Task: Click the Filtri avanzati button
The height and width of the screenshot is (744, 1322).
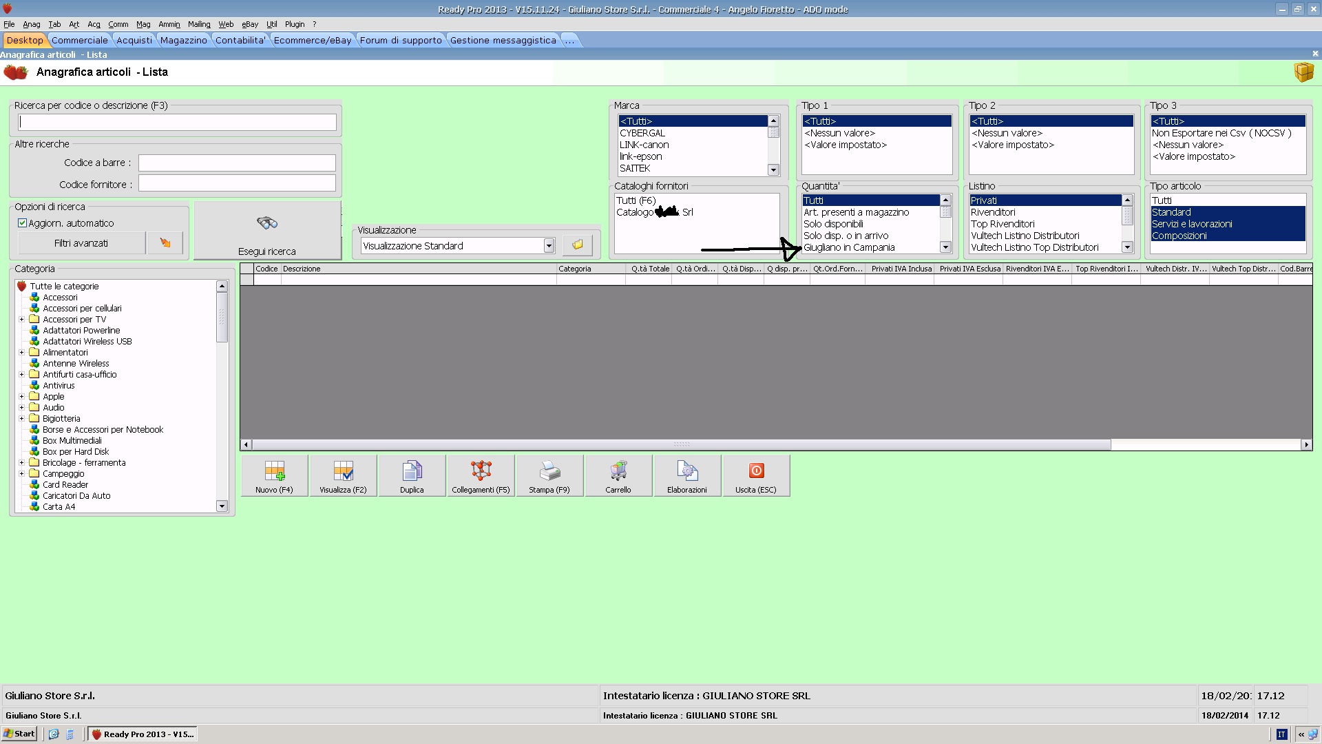Action: (81, 242)
